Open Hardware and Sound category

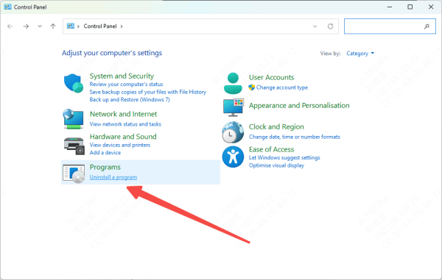(x=123, y=137)
